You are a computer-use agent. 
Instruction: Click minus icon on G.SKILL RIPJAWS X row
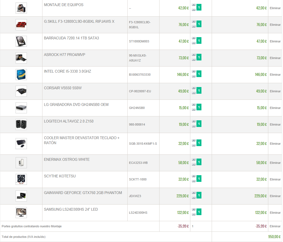193,26
